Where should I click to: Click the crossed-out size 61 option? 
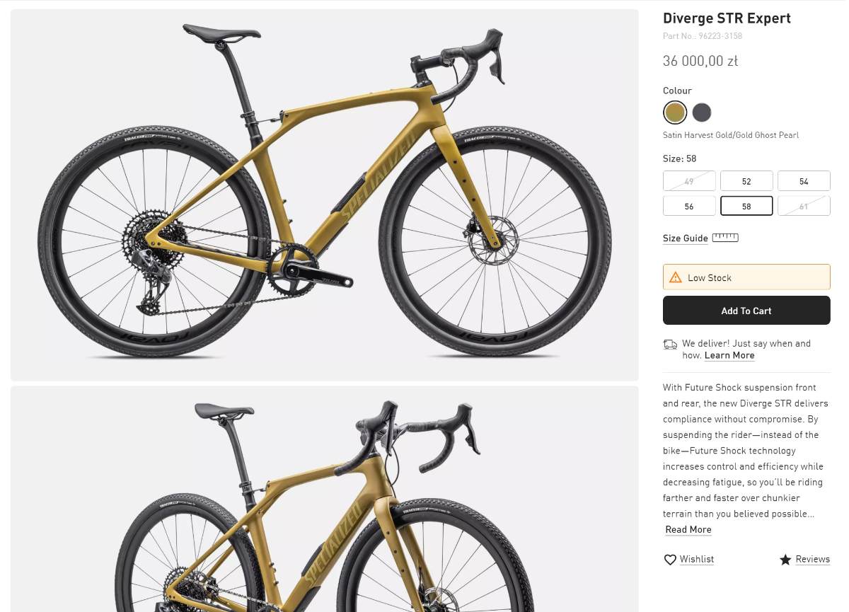coord(804,206)
